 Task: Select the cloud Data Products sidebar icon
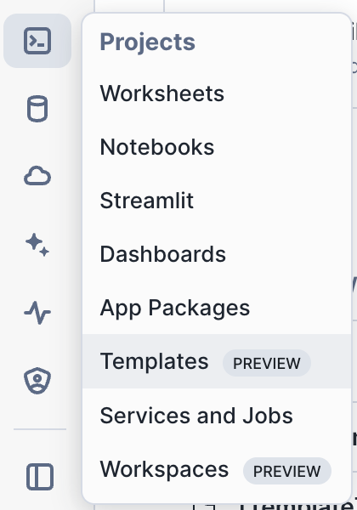tap(37, 176)
